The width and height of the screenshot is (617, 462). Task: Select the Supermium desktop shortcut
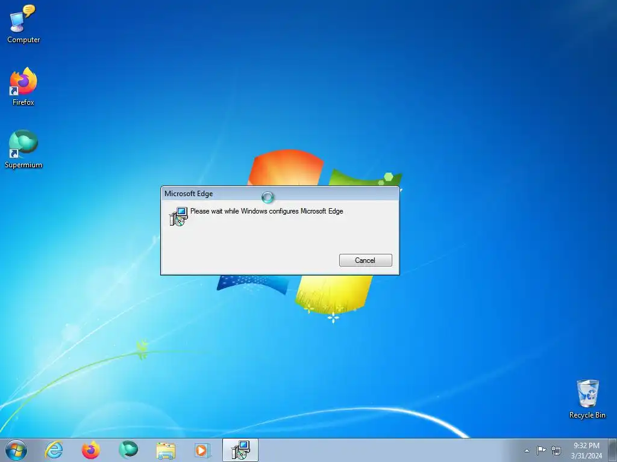[x=23, y=149]
